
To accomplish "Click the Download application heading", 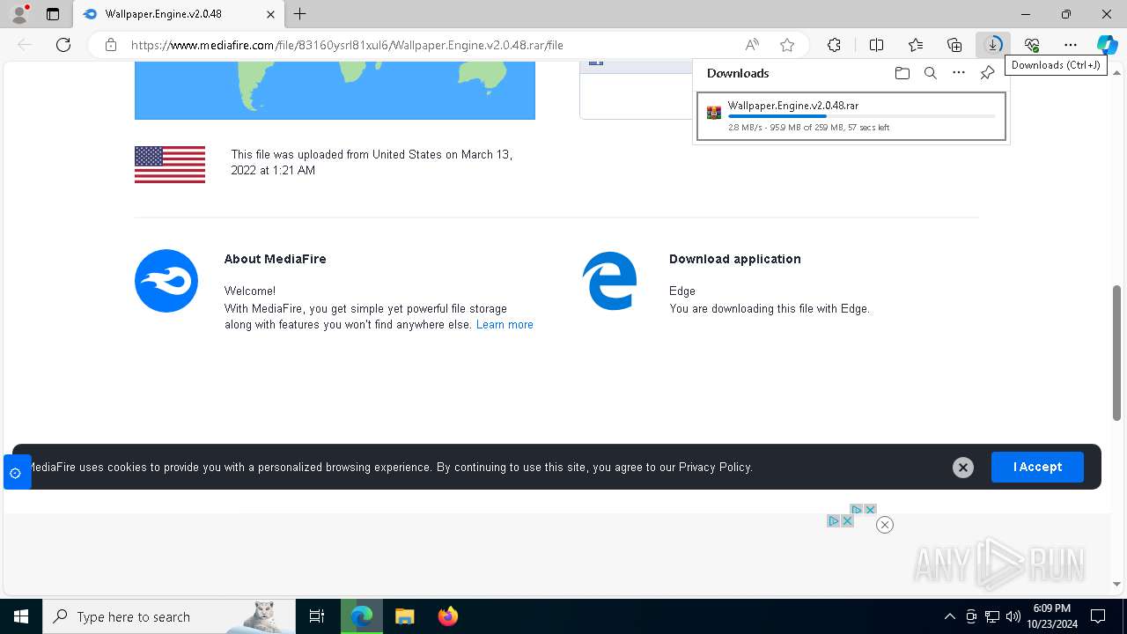I will click(x=735, y=259).
